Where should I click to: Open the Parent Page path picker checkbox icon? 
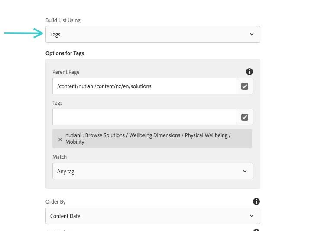(x=245, y=86)
